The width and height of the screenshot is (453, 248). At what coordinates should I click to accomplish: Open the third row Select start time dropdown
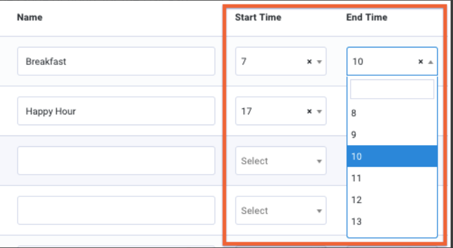coord(280,161)
